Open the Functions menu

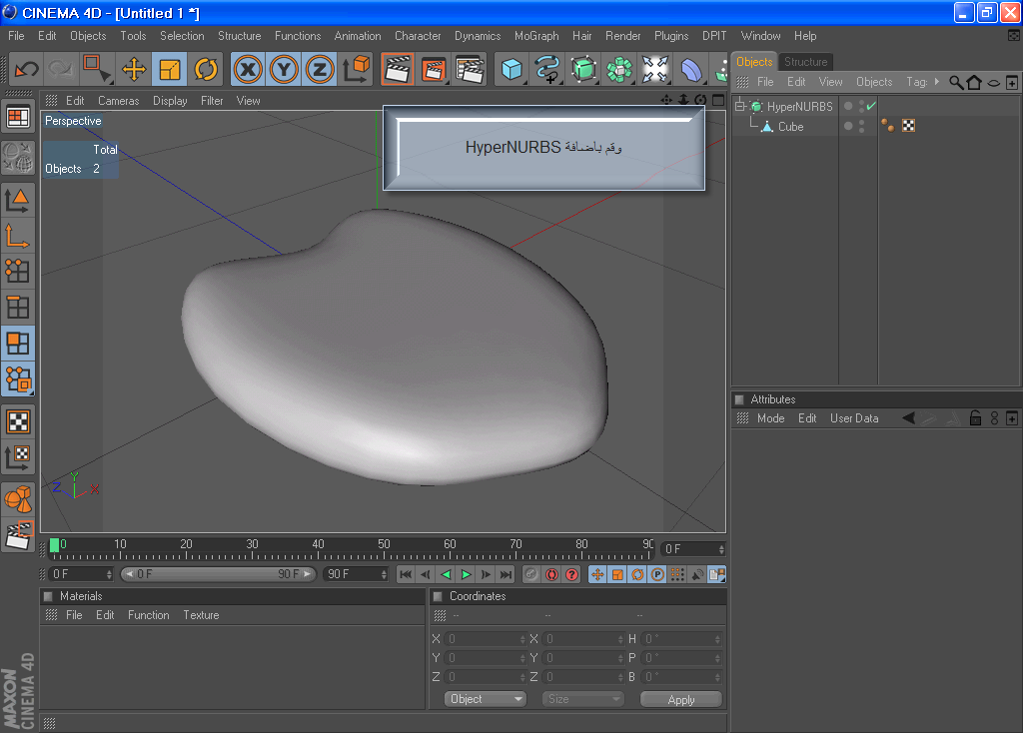click(298, 36)
